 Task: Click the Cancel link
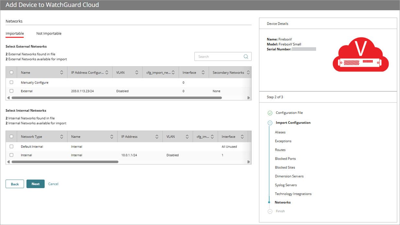pos(53,184)
